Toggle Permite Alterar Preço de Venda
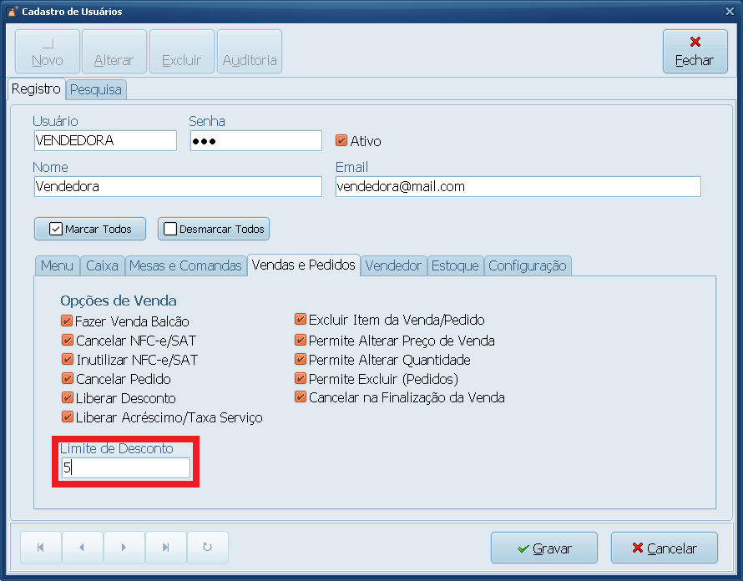 301,341
